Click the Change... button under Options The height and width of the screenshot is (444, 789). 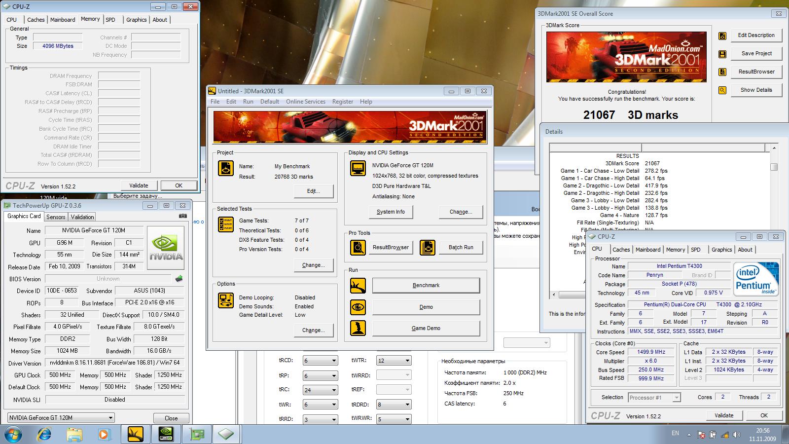(x=314, y=330)
